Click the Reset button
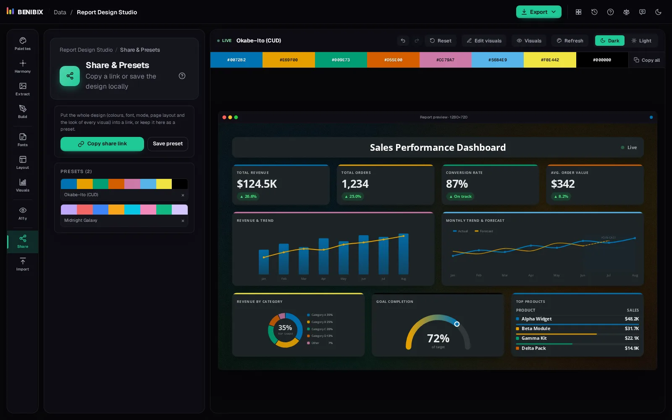This screenshot has height=420, width=672. tap(441, 41)
